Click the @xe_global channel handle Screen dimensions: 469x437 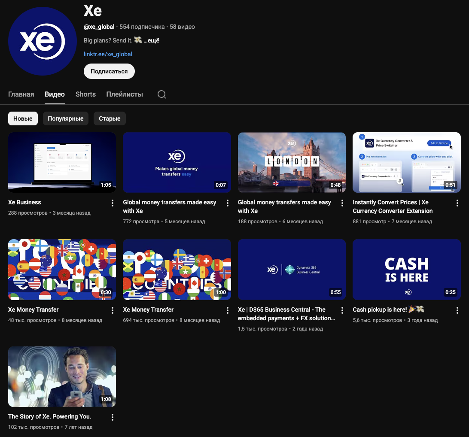click(99, 27)
